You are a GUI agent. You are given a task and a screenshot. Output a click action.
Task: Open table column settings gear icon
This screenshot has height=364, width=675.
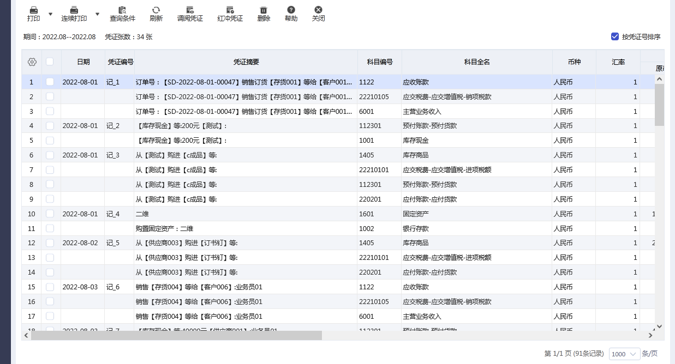pyautogui.click(x=32, y=62)
